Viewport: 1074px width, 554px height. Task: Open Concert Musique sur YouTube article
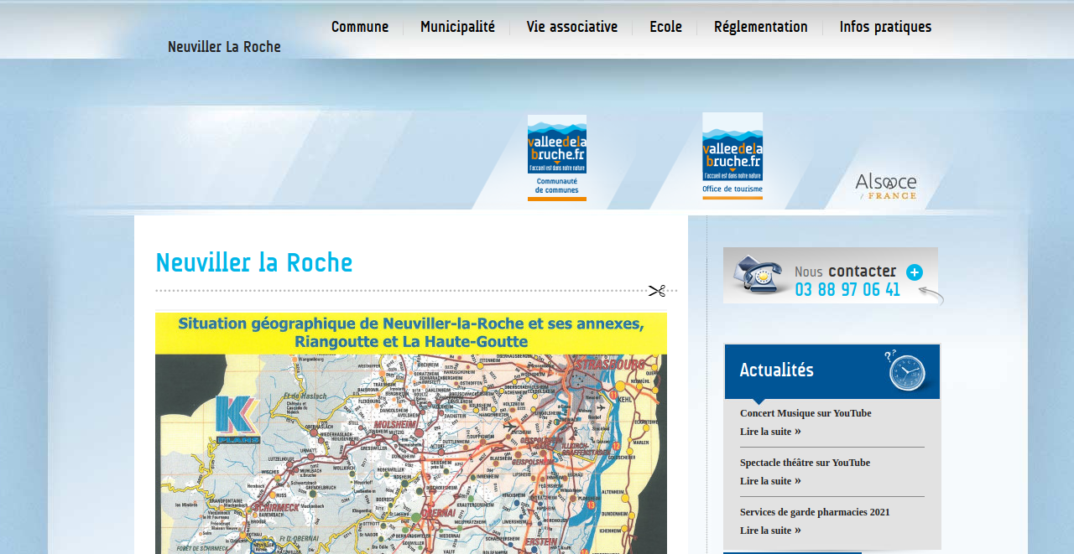tap(805, 413)
